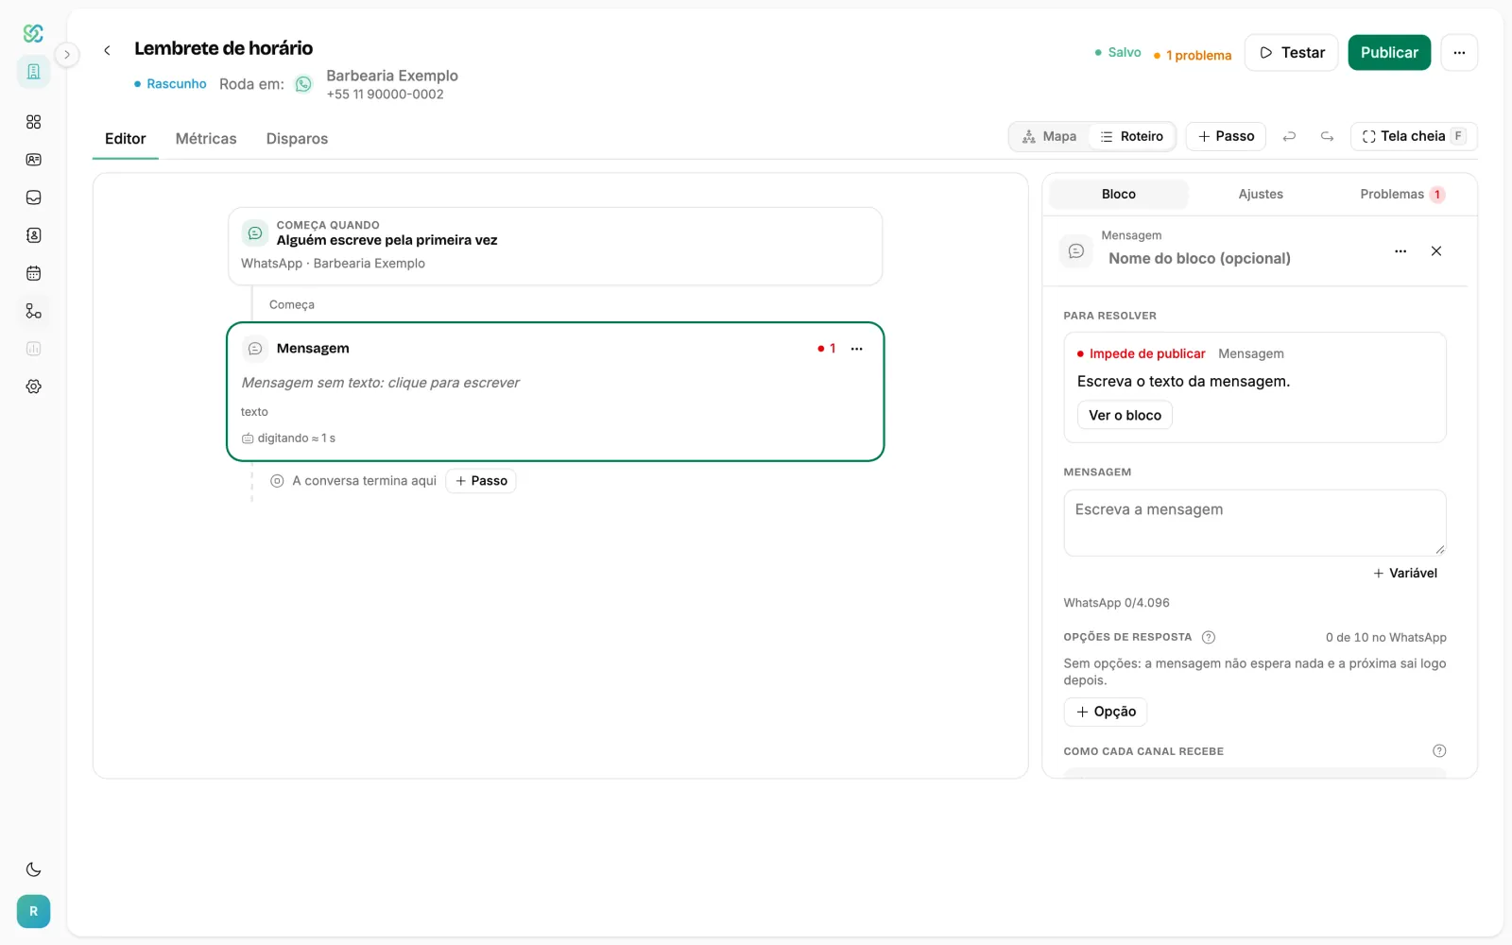
Task: Click the redo arrow
Action: 1327,137
